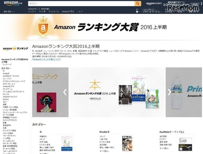Open ヘルプ in the top navigation
The height and width of the screenshot is (154, 203).
80,11
